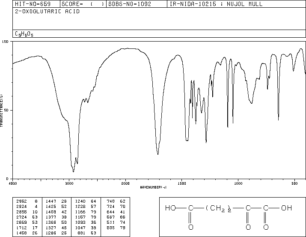The height and width of the screenshot is (237, 306).
Task: Click the 500 wavenumber axis label
Action: click(x=294, y=183)
